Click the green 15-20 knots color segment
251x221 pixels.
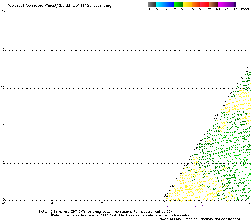coord(178,4)
